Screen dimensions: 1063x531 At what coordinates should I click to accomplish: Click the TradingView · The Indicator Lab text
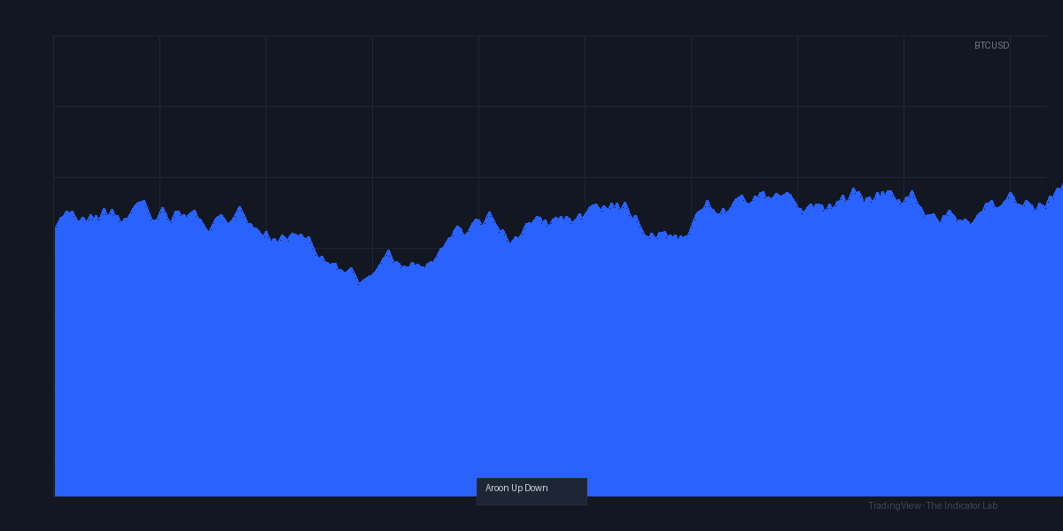point(933,505)
